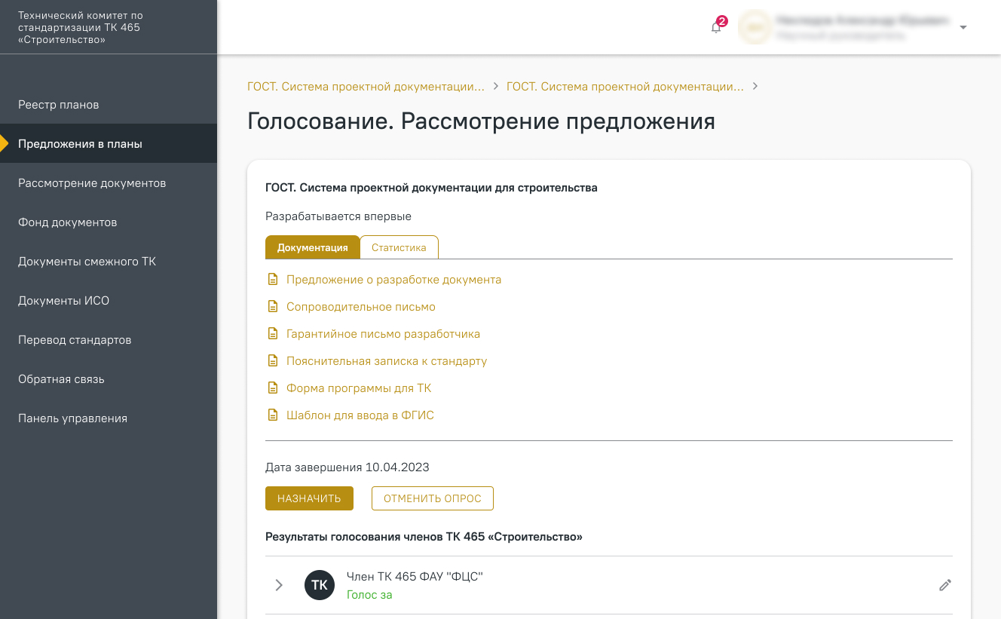This screenshot has width=1001, height=619.
Task: Click the edit pencil icon for ФАУ ФЦС vote
Action: (945, 585)
